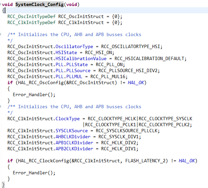Click the if keyword before HAL_RCC_OscConfig
The image size is (208, 188).
(10, 82)
